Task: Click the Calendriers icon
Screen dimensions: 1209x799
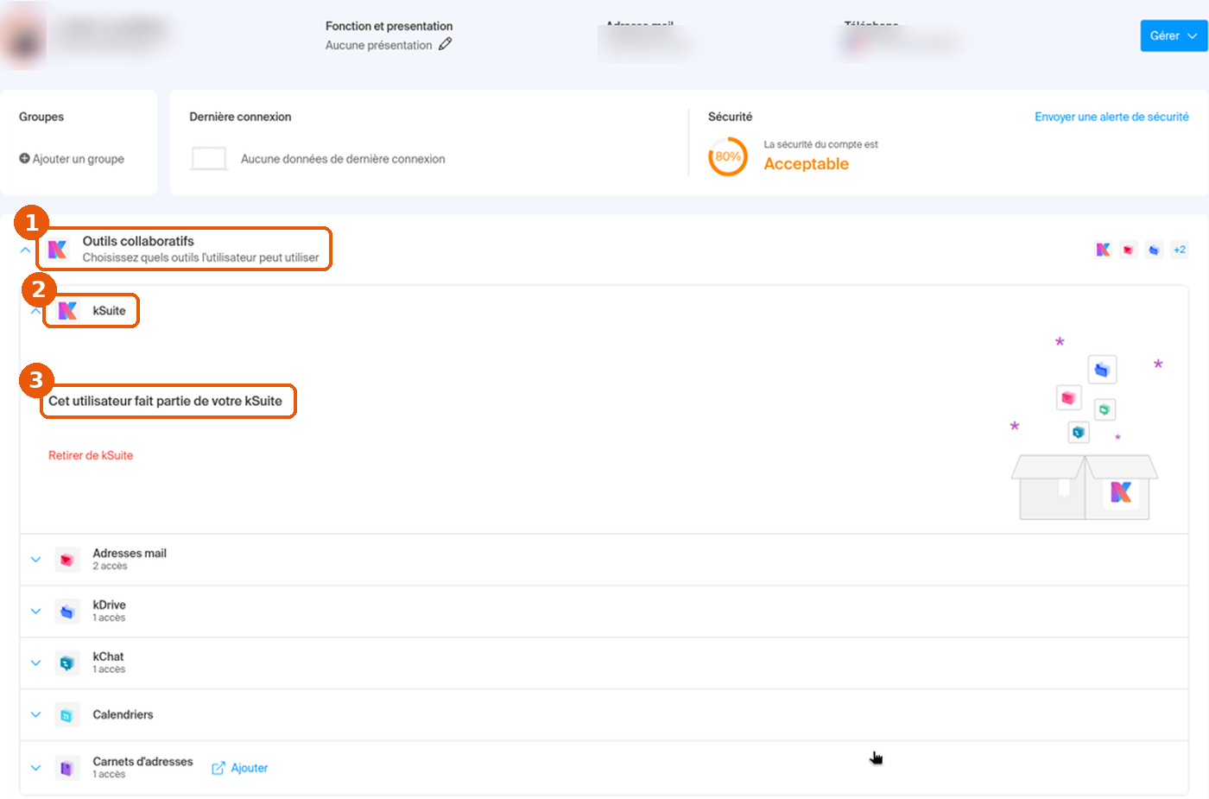Action: point(67,715)
